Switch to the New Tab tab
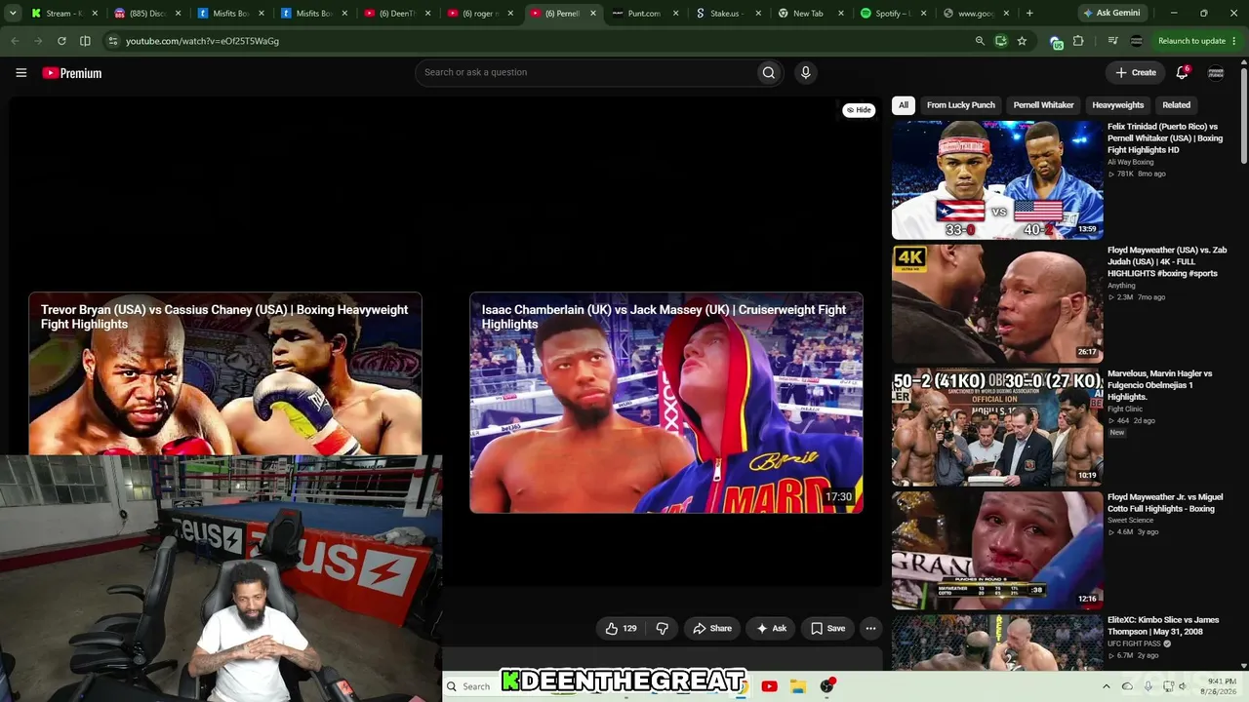Viewport: 1249px width, 702px height. pos(809,14)
